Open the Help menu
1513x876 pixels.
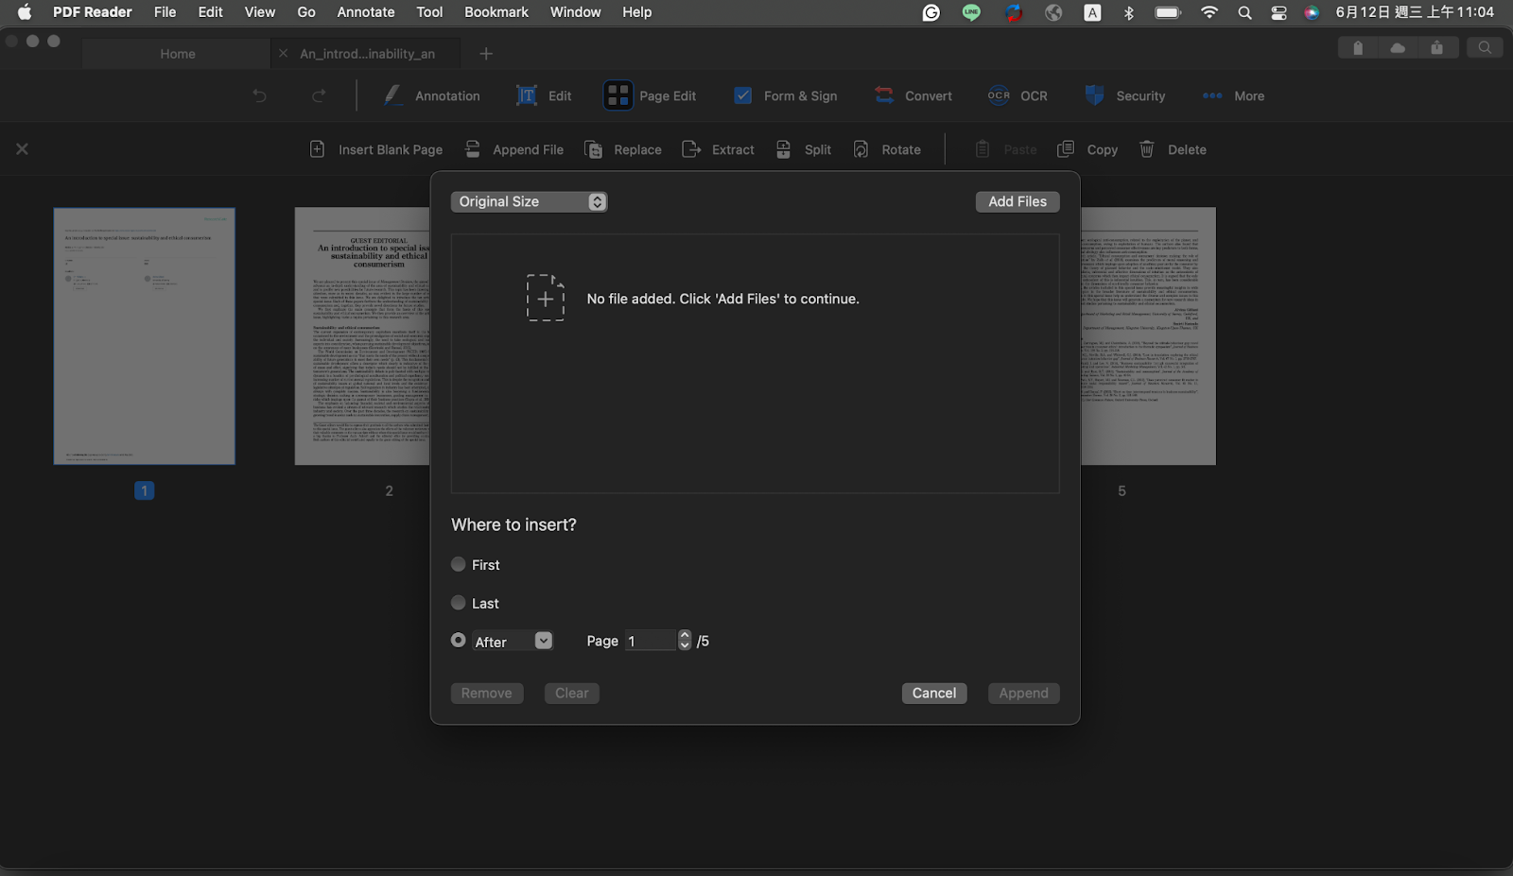point(636,12)
